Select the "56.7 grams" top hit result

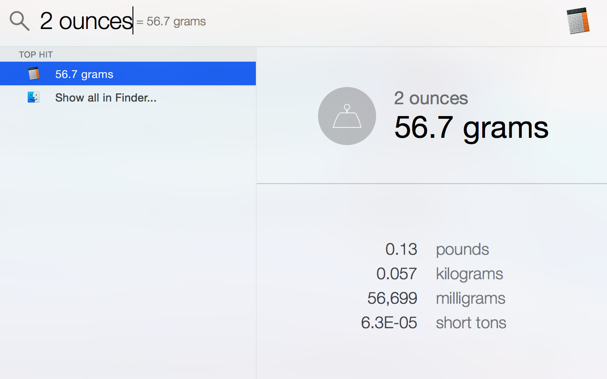point(84,74)
